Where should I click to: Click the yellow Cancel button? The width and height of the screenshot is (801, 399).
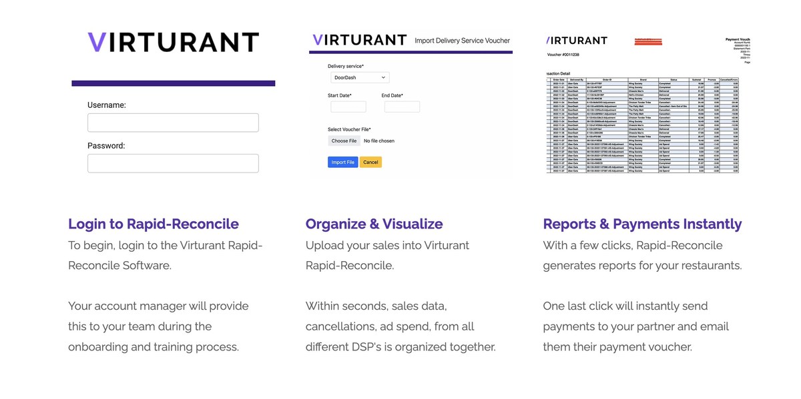tap(370, 162)
